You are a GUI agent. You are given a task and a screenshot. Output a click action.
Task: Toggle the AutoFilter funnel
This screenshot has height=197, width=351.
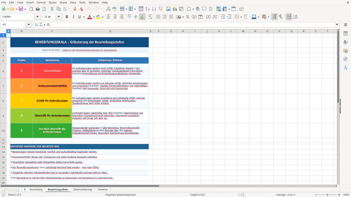pyautogui.click(x=161, y=9)
